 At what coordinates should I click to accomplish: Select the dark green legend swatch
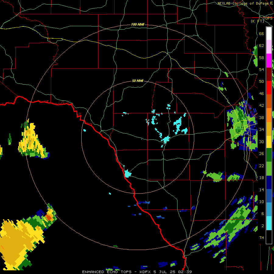269,155
